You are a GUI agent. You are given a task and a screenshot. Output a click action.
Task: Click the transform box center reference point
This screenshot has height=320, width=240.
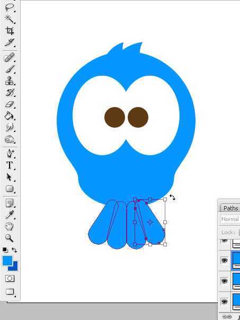pos(150,222)
